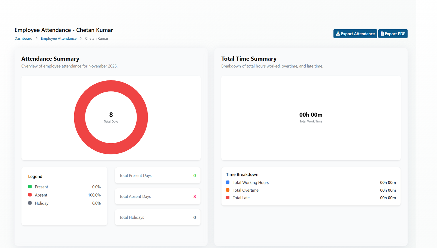Open the Employee Attendance breadcrumb link
Viewport: 437px width, 248px height.
(59, 39)
